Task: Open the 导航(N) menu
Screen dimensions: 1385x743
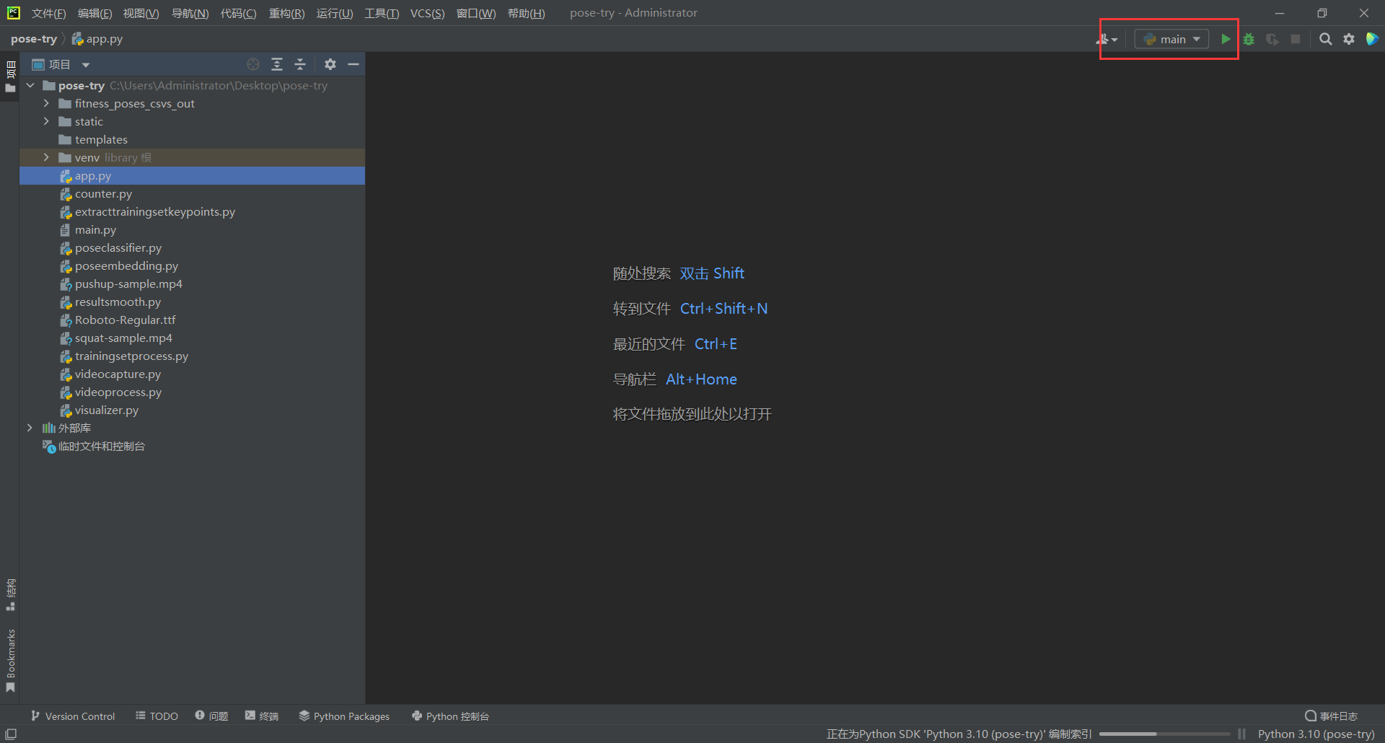Action: tap(190, 13)
